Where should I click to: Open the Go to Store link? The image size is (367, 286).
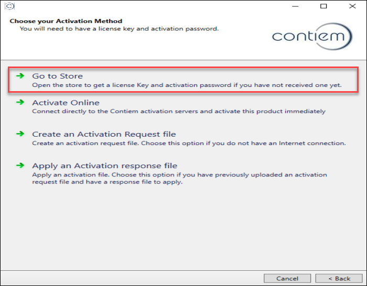click(x=58, y=76)
